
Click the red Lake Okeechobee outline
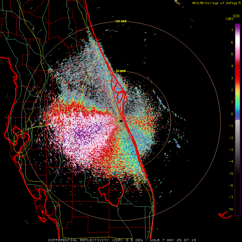click(111, 191)
